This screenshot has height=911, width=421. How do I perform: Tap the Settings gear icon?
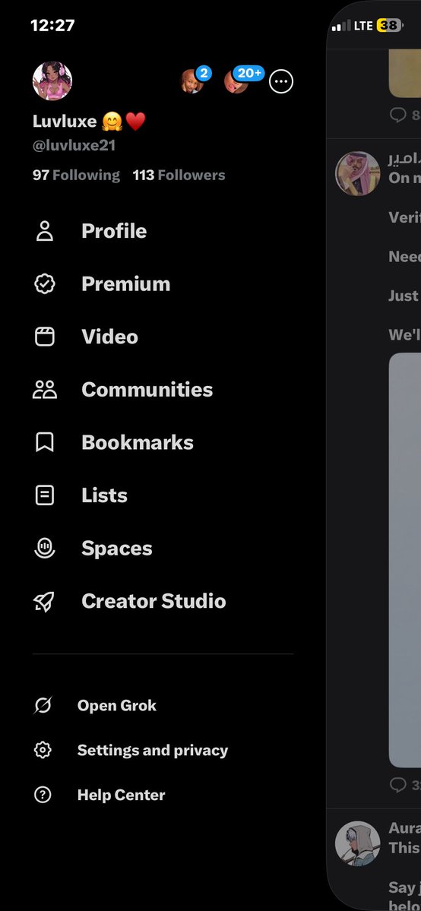(43, 750)
